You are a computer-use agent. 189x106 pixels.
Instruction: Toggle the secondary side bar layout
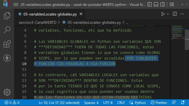pyautogui.click(x=162, y=5)
